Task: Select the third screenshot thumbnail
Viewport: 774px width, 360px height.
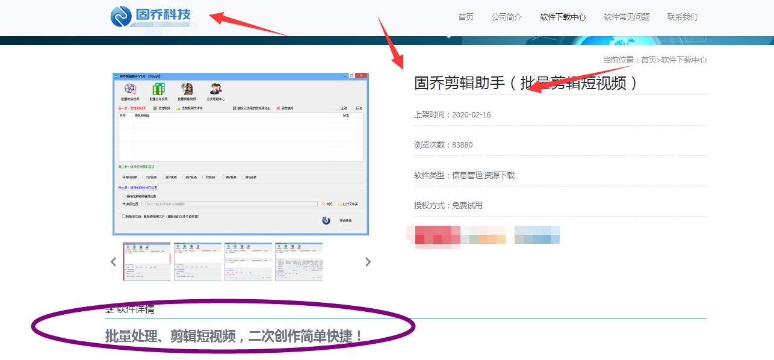Action: point(248,261)
